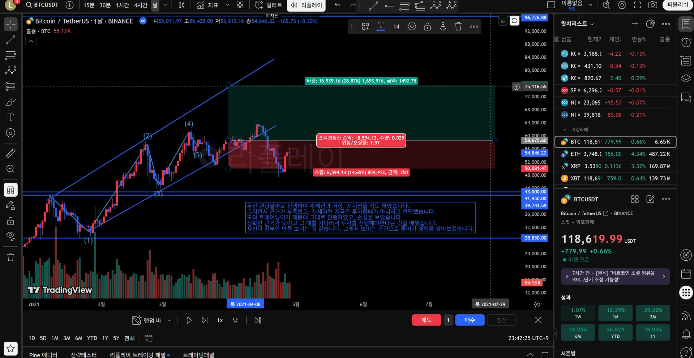Open advanced portfolio pie chart view of watchlist
694x358 pixels.
(650, 24)
